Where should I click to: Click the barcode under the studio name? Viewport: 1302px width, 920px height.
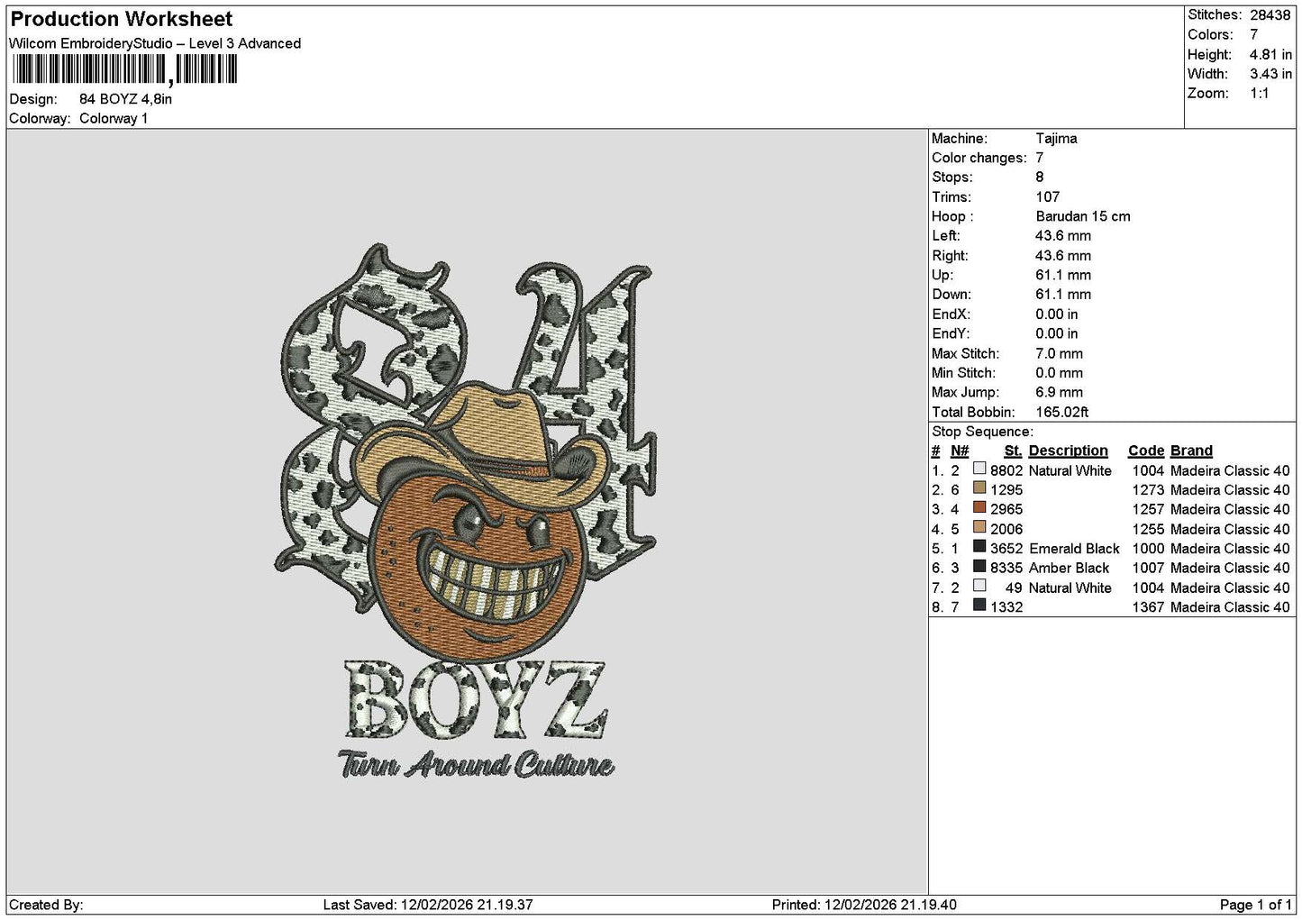pyautogui.click(x=124, y=70)
